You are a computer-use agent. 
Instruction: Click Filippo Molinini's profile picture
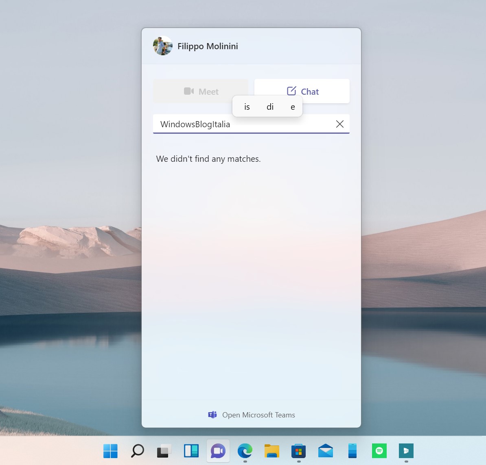tap(163, 46)
